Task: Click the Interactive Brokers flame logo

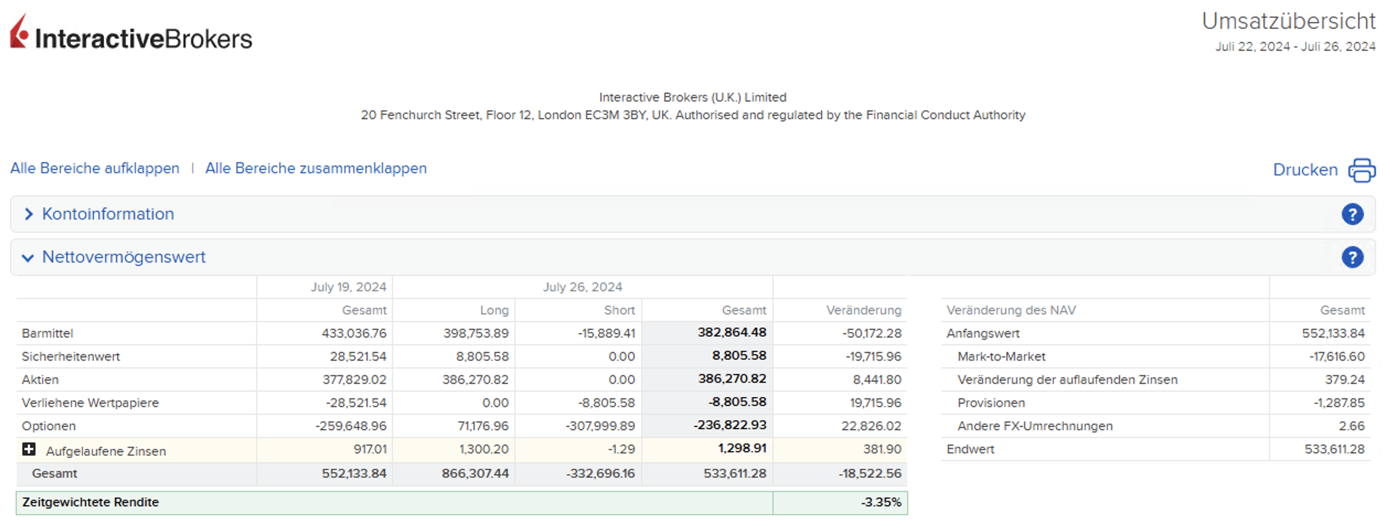Action: click(19, 32)
